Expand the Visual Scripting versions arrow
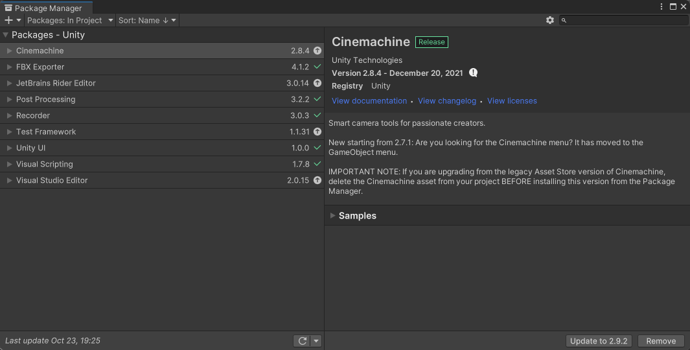 click(x=9, y=164)
